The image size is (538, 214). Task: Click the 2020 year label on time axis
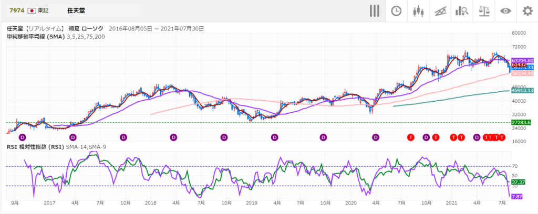click(350, 203)
